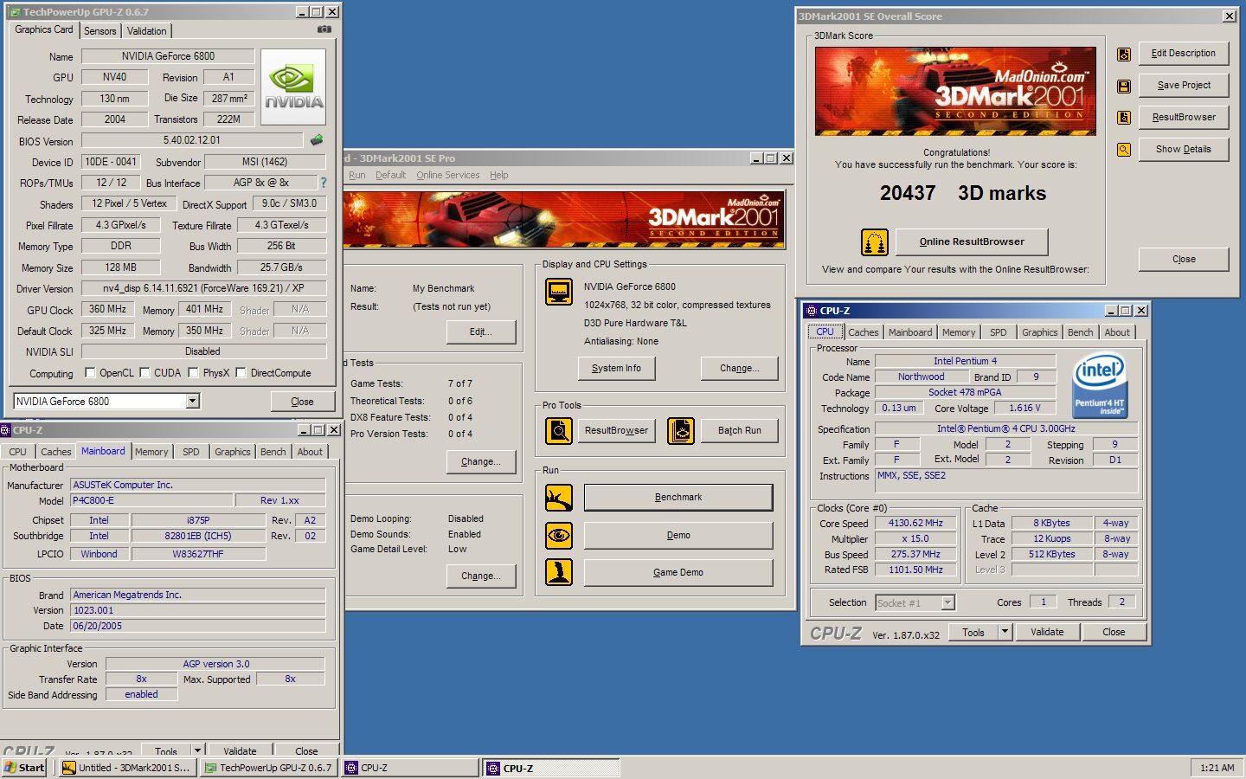This screenshot has height=779, width=1246.
Task: Open the Tools dropdown arrow in left CPU-Z
Action: 197,750
